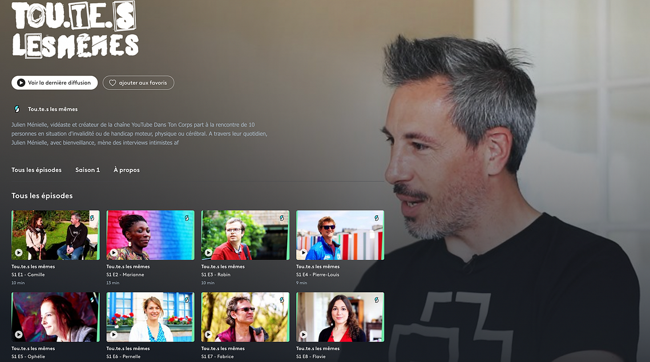Click the S1 E7 - Fabrice title text

click(217, 357)
